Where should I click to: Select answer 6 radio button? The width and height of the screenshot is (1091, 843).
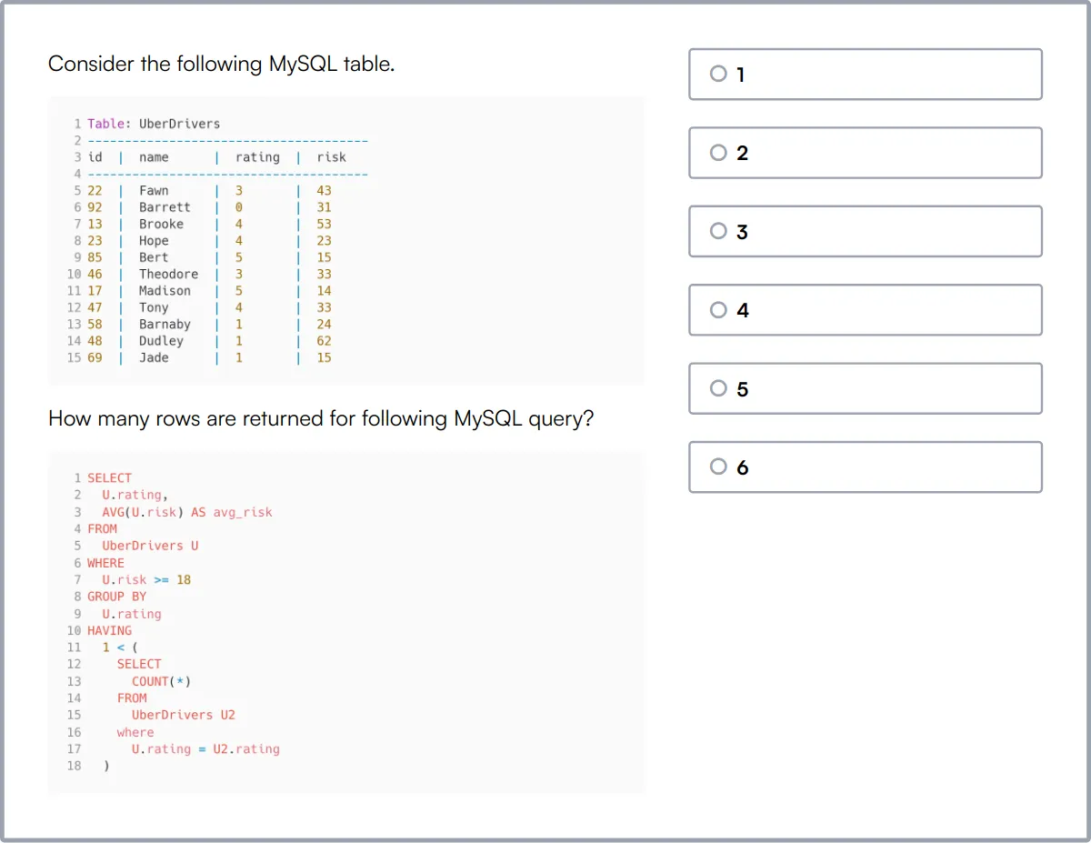coord(718,467)
